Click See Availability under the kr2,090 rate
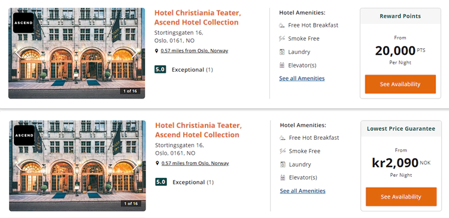449x218 pixels. click(x=401, y=197)
